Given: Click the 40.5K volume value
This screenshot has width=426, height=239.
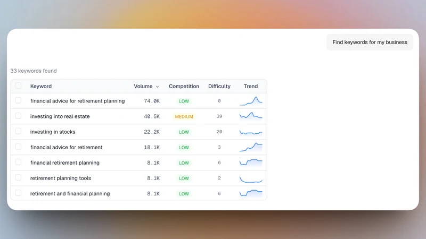Looking at the screenshot, I should [152, 116].
